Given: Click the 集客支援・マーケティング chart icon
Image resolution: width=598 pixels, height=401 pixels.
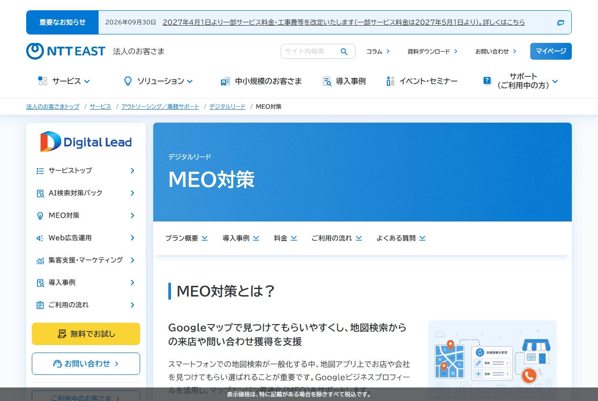Looking at the screenshot, I should tap(40, 260).
